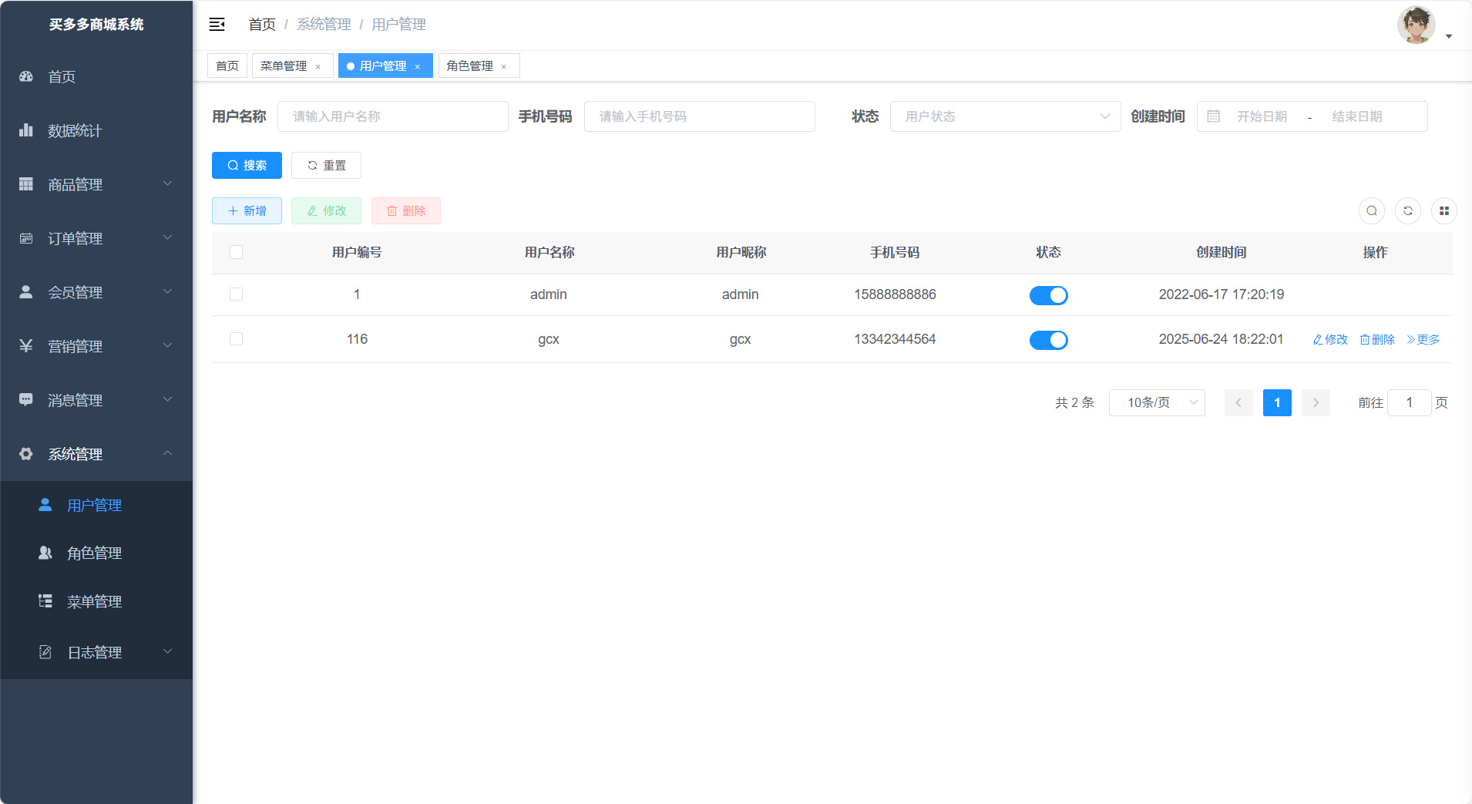
Task: Collapse sidebar with hamburger icon
Action: [x=217, y=25]
